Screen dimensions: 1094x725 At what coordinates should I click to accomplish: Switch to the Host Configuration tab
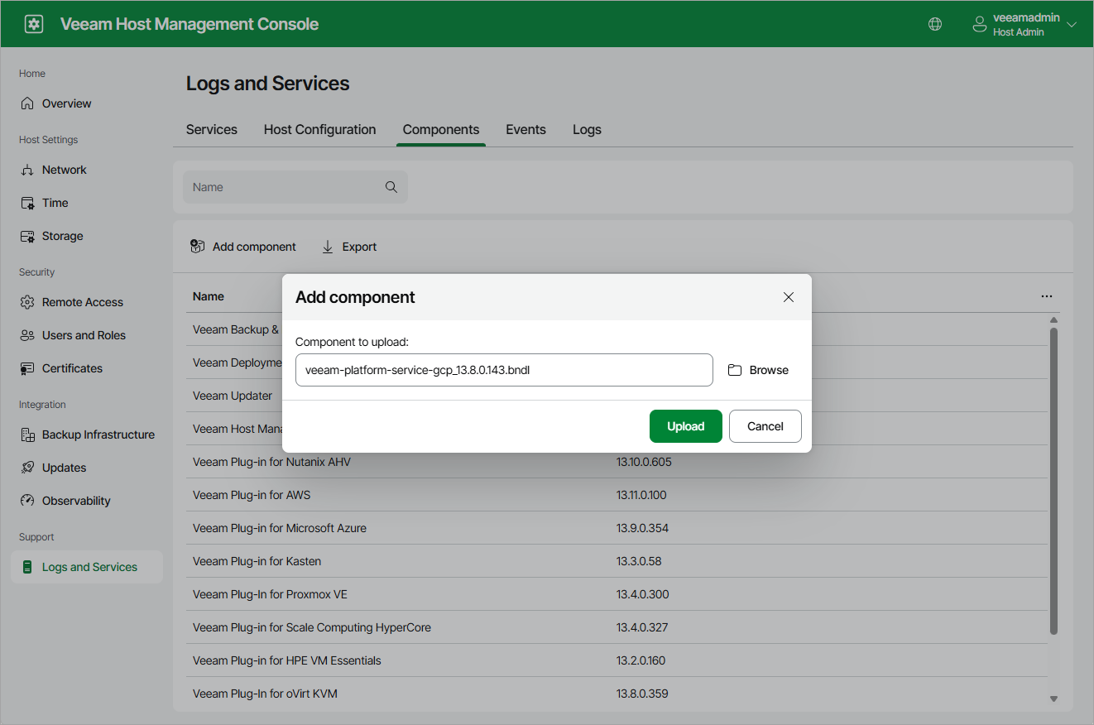[x=320, y=130]
